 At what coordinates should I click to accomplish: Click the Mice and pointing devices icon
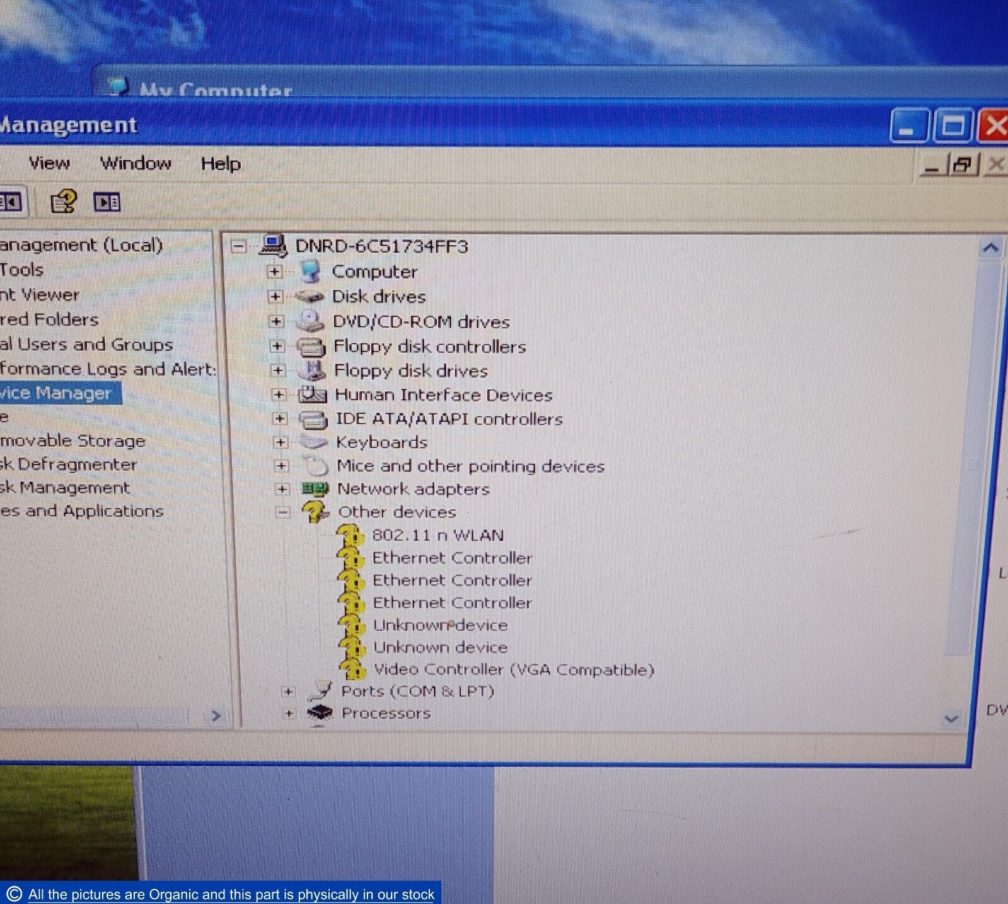(x=316, y=466)
